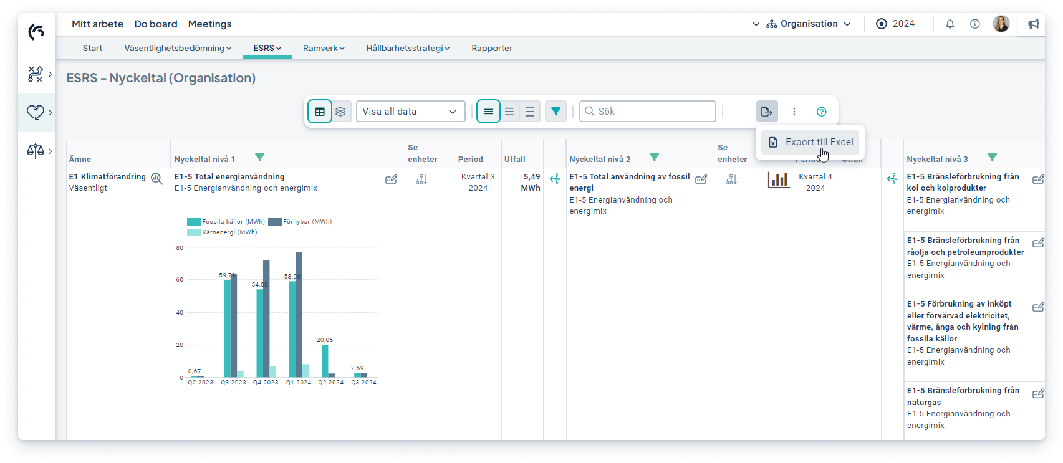Select wide row density
The height and width of the screenshot is (463, 1063).
530,112
